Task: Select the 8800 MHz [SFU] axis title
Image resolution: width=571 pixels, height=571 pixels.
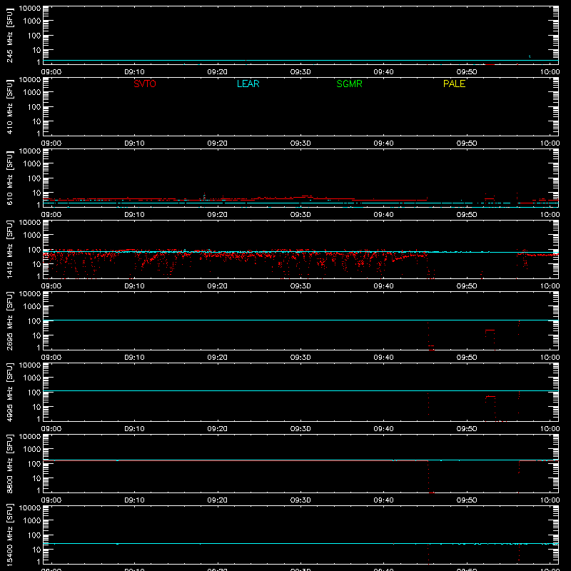Action: (10, 463)
